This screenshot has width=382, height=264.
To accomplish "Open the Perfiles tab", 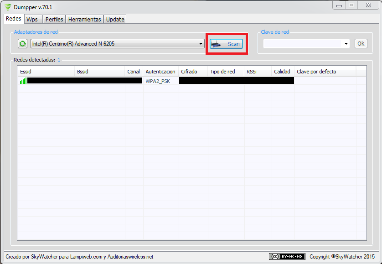I will (x=54, y=19).
